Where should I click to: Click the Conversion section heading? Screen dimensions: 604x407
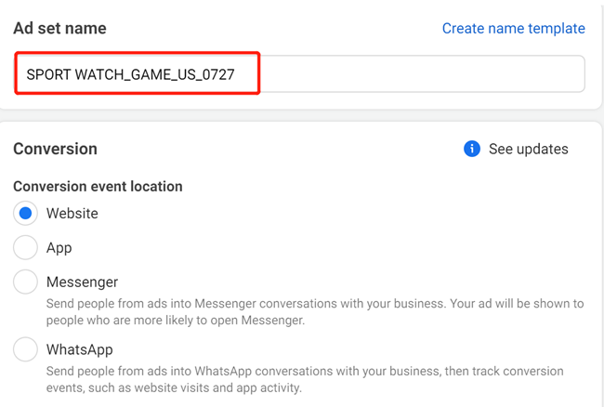(55, 149)
